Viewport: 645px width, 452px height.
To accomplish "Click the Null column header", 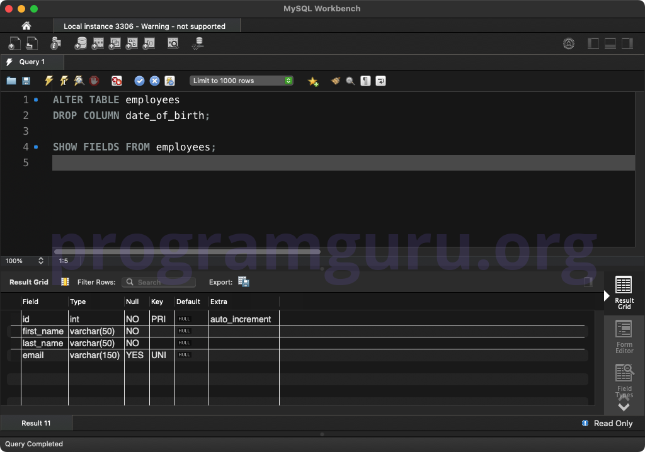I will tap(137, 302).
